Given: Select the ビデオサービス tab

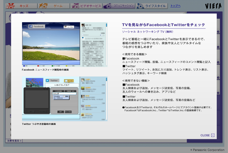Looking at the screenshot, I should pyautogui.click(x=86, y=6).
